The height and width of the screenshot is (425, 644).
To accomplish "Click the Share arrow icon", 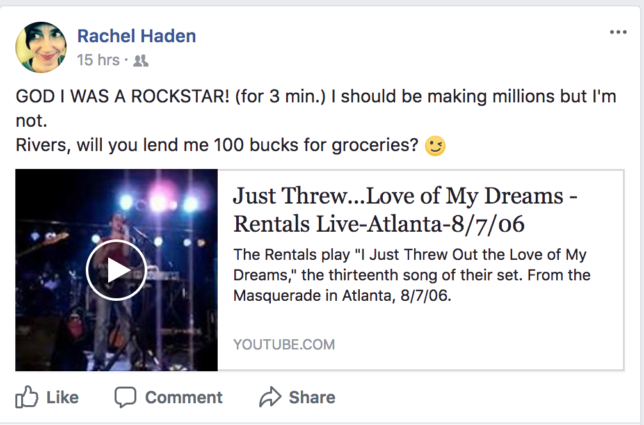I will [270, 397].
